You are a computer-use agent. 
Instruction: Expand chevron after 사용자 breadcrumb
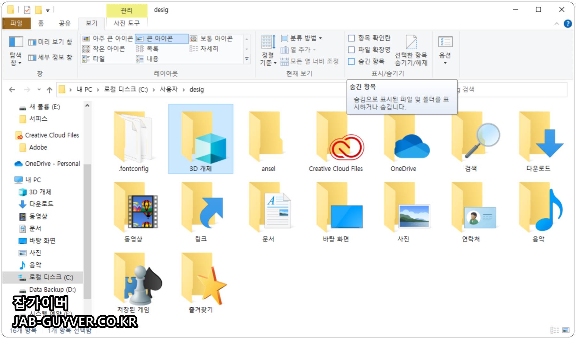[x=184, y=90]
